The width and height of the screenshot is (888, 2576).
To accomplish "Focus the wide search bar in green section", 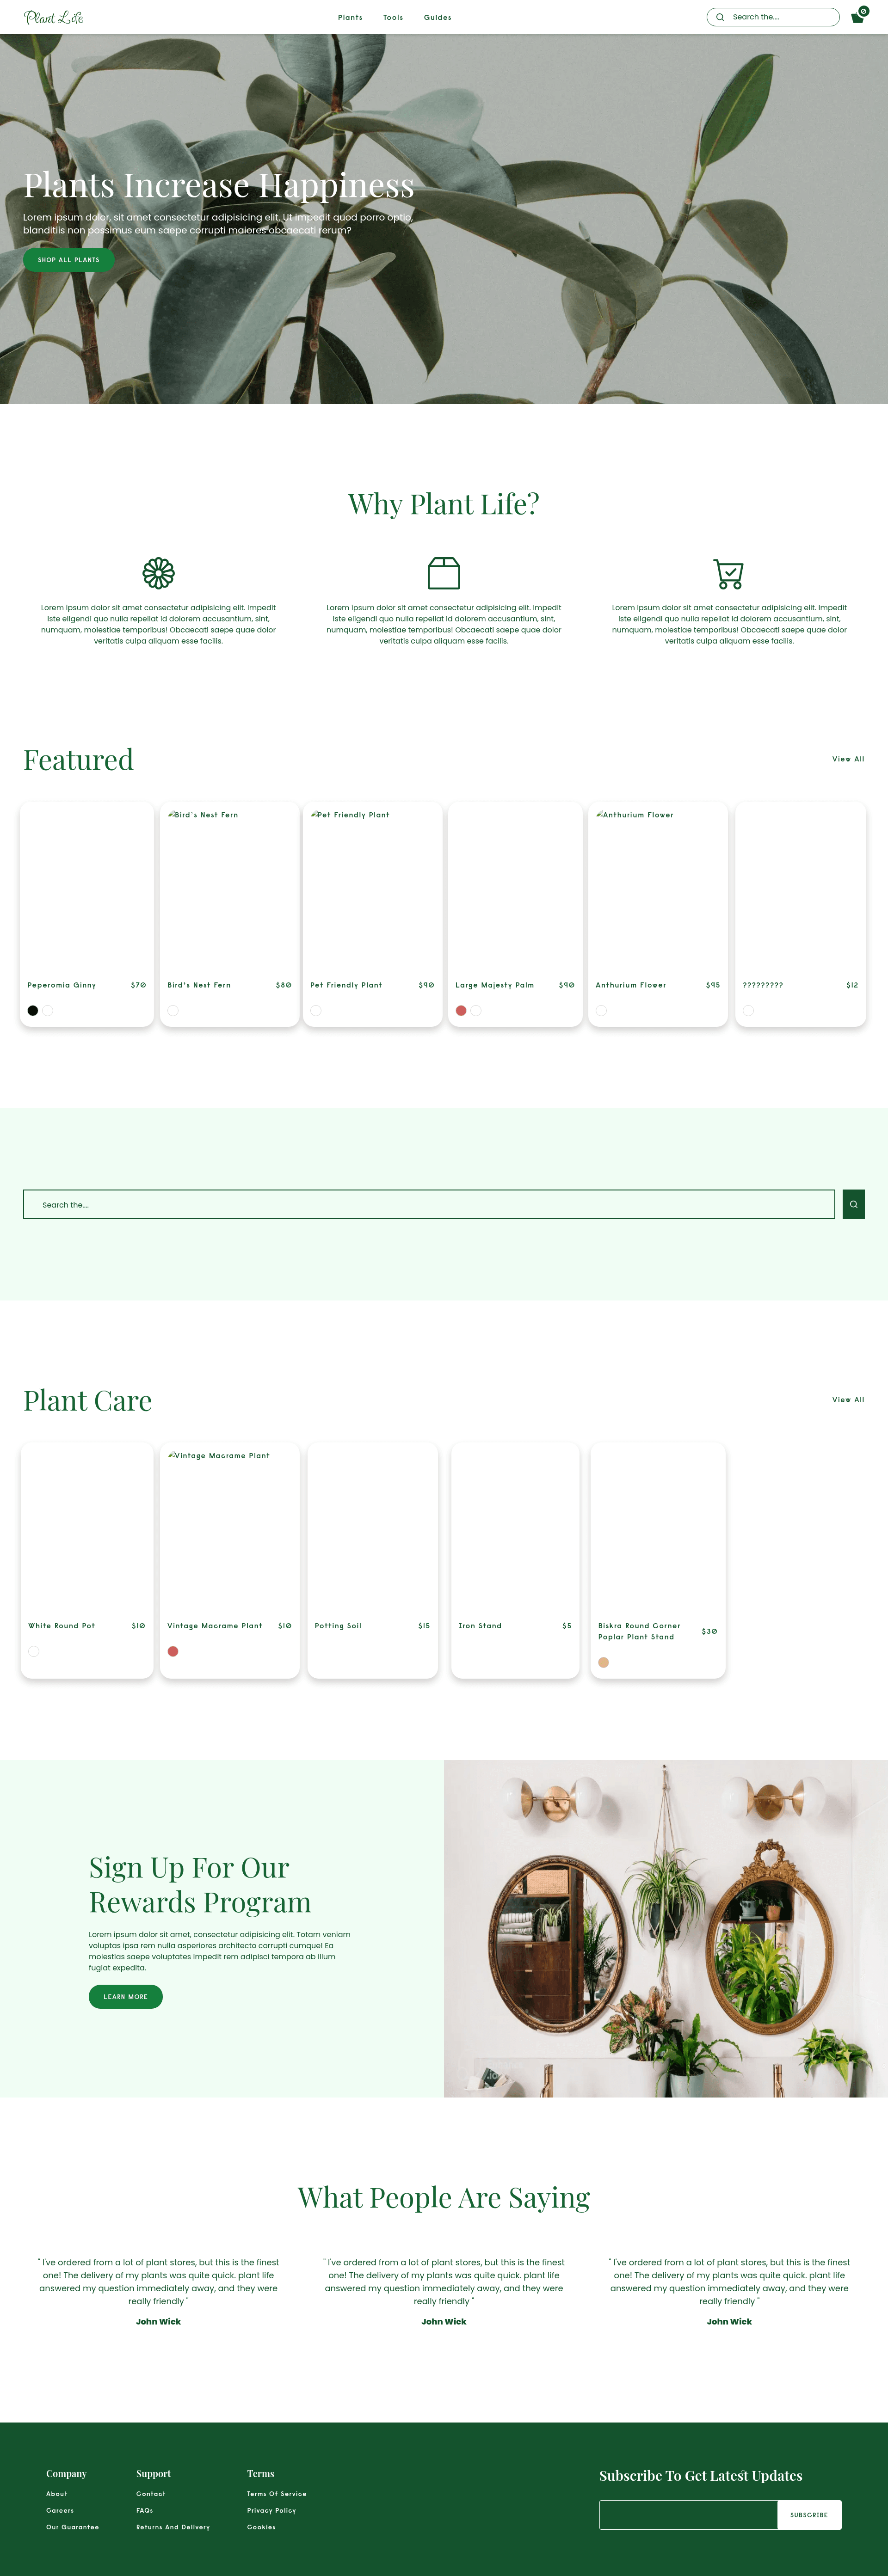I will (429, 1204).
